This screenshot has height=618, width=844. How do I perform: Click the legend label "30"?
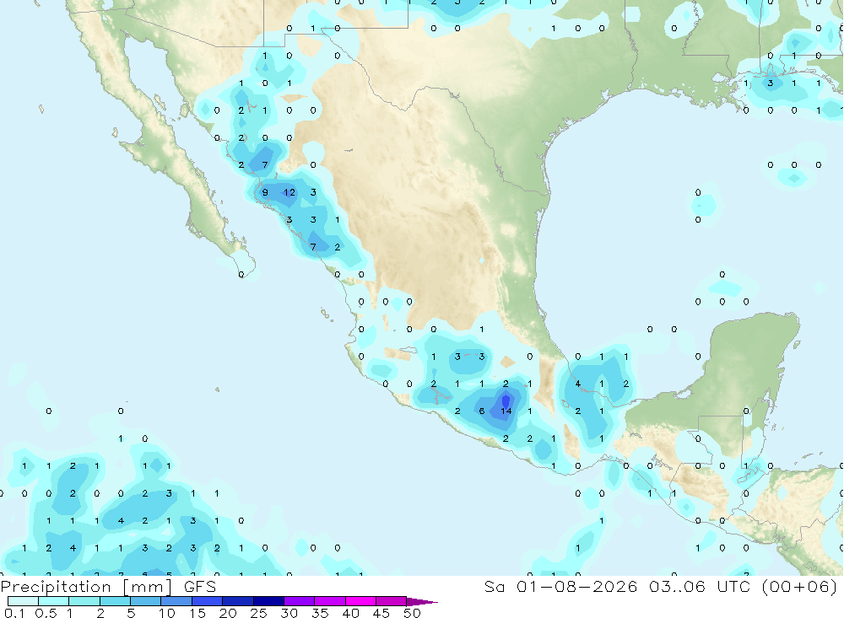(289, 613)
